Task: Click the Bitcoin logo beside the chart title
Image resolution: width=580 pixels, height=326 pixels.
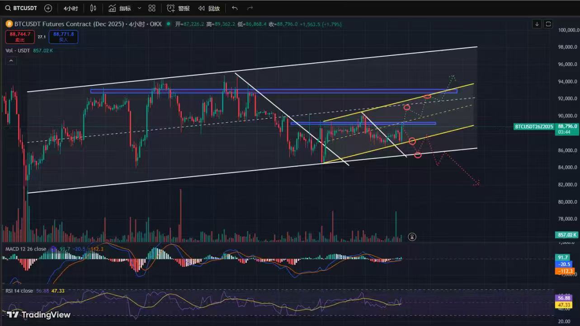Action: tap(9, 24)
